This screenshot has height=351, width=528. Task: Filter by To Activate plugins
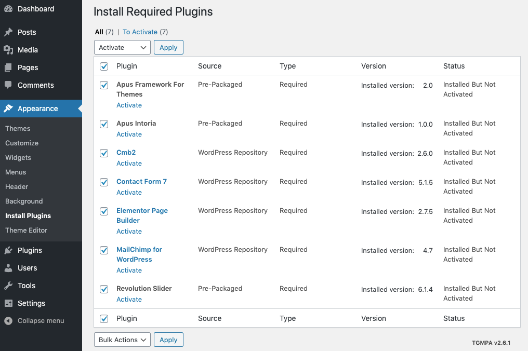point(140,32)
